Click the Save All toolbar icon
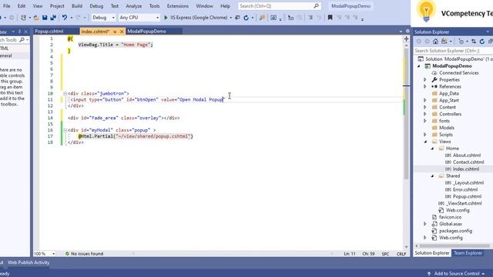Viewport: 493px width, 277px height. pyautogui.click(x=53, y=18)
